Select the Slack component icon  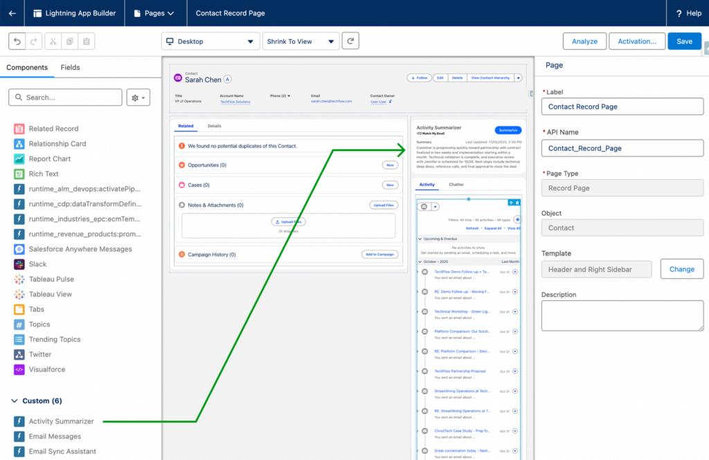[x=19, y=264]
